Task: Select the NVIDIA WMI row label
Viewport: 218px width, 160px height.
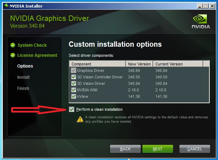Action: tap(87, 90)
